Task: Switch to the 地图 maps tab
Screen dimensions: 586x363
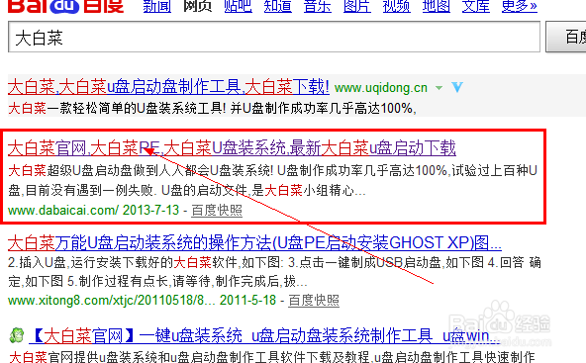Action: pos(437,6)
